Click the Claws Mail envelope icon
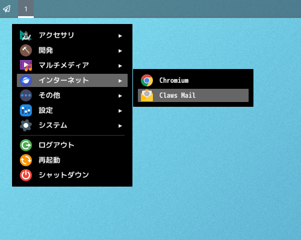 (x=147, y=95)
